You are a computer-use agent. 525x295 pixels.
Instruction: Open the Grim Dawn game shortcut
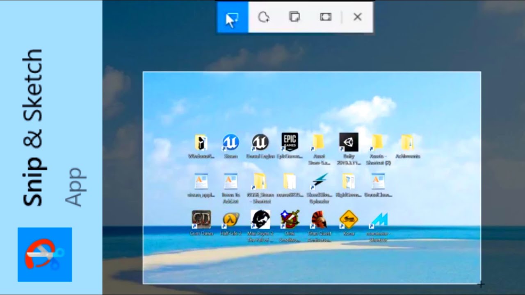(x=201, y=223)
